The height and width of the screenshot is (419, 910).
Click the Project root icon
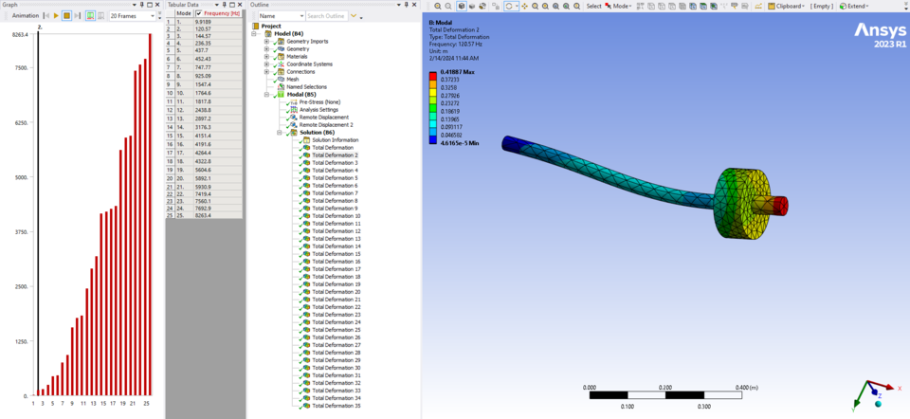256,27
